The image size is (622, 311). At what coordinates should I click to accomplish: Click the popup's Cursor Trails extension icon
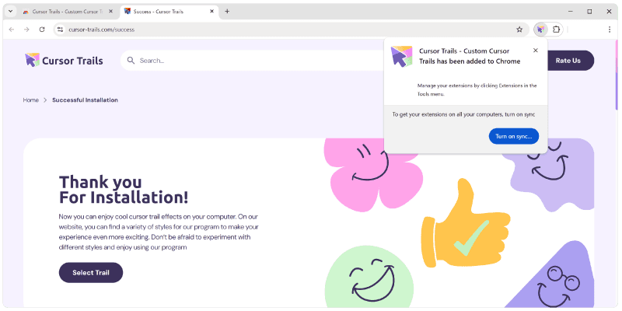[401, 56]
